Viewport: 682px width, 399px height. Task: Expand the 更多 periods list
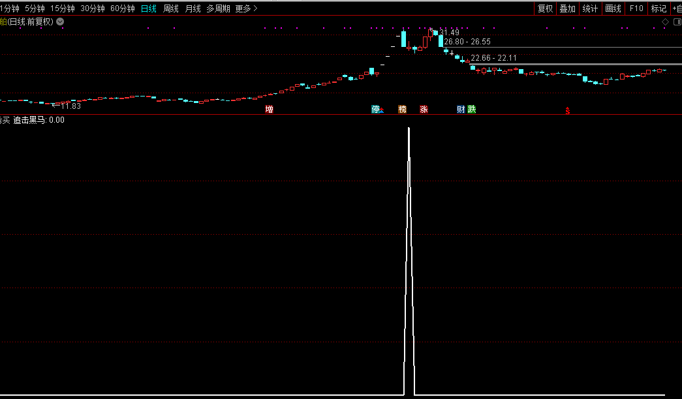click(x=246, y=8)
